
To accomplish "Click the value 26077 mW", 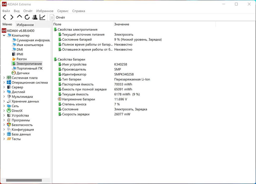I will 122,114.
